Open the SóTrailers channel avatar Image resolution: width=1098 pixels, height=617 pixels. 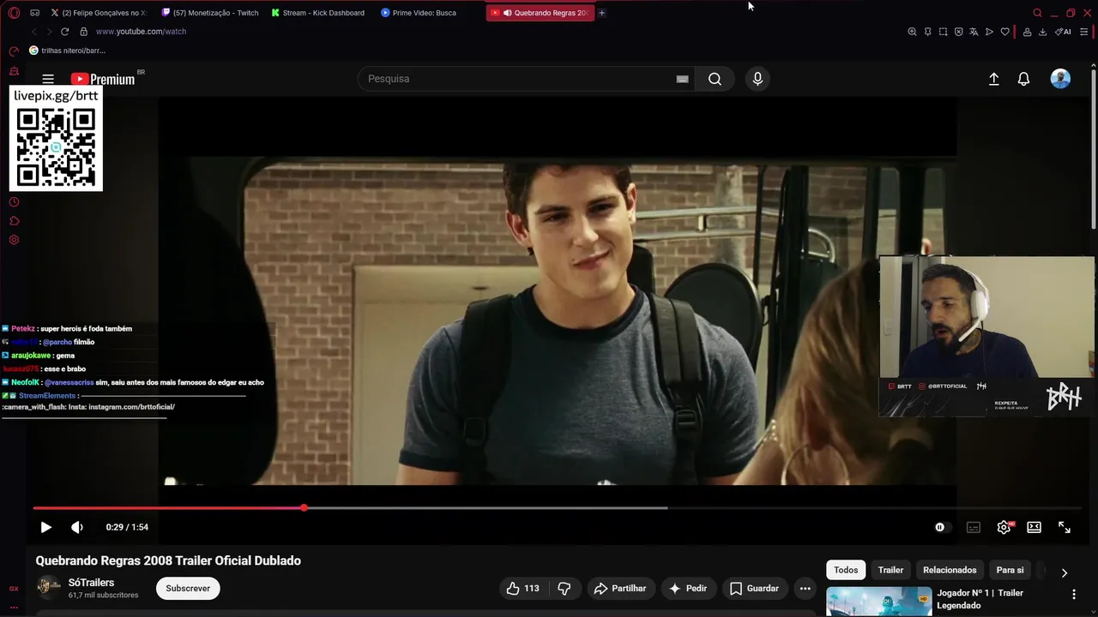coord(48,587)
